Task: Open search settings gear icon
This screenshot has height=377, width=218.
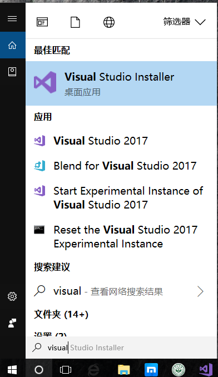Action: tap(12, 296)
